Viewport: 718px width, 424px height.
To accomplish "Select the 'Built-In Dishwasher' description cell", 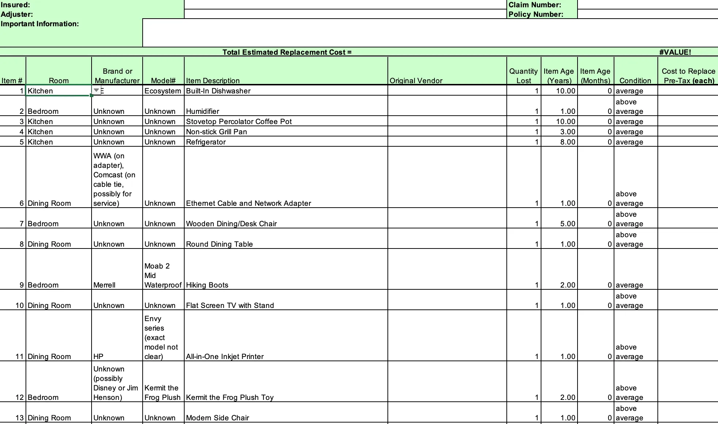I will 286,90.
